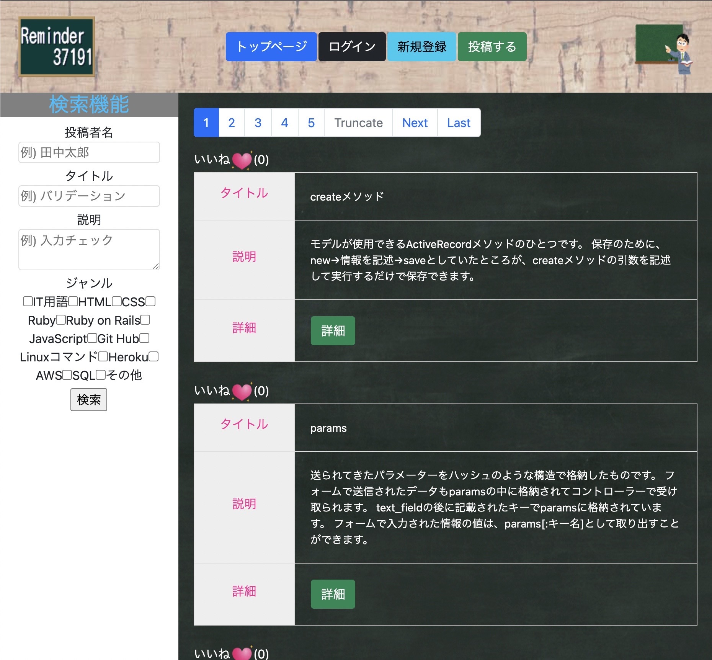This screenshot has height=660, width=712.
Task: Click the teacher at blackboard image
Action: (664, 49)
